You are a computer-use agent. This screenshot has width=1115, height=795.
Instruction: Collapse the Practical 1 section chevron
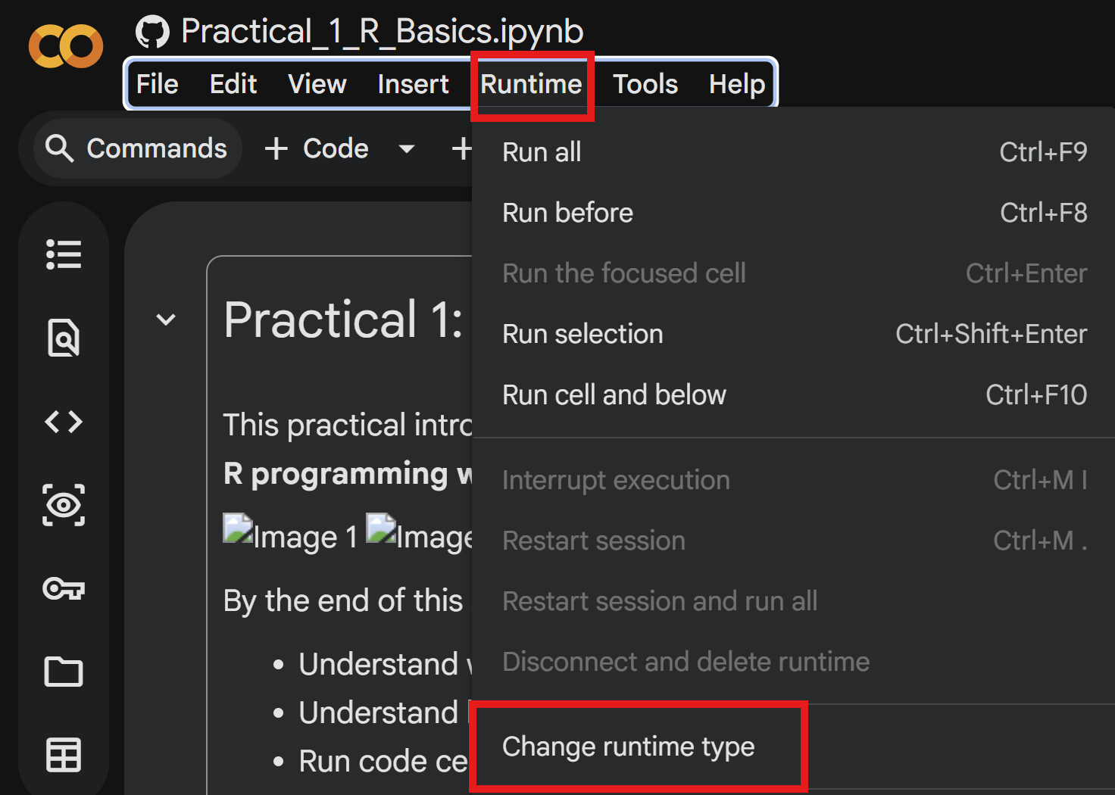click(x=166, y=320)
